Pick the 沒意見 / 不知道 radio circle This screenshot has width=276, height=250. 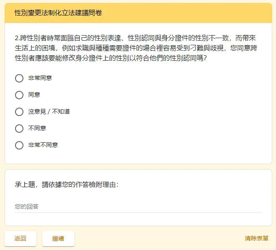(x=19, y=112)
